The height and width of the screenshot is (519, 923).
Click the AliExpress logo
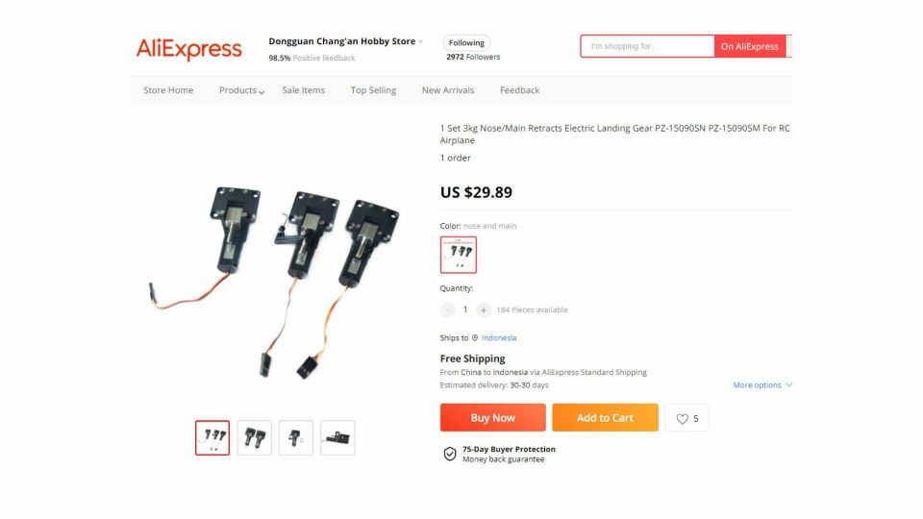189,49
